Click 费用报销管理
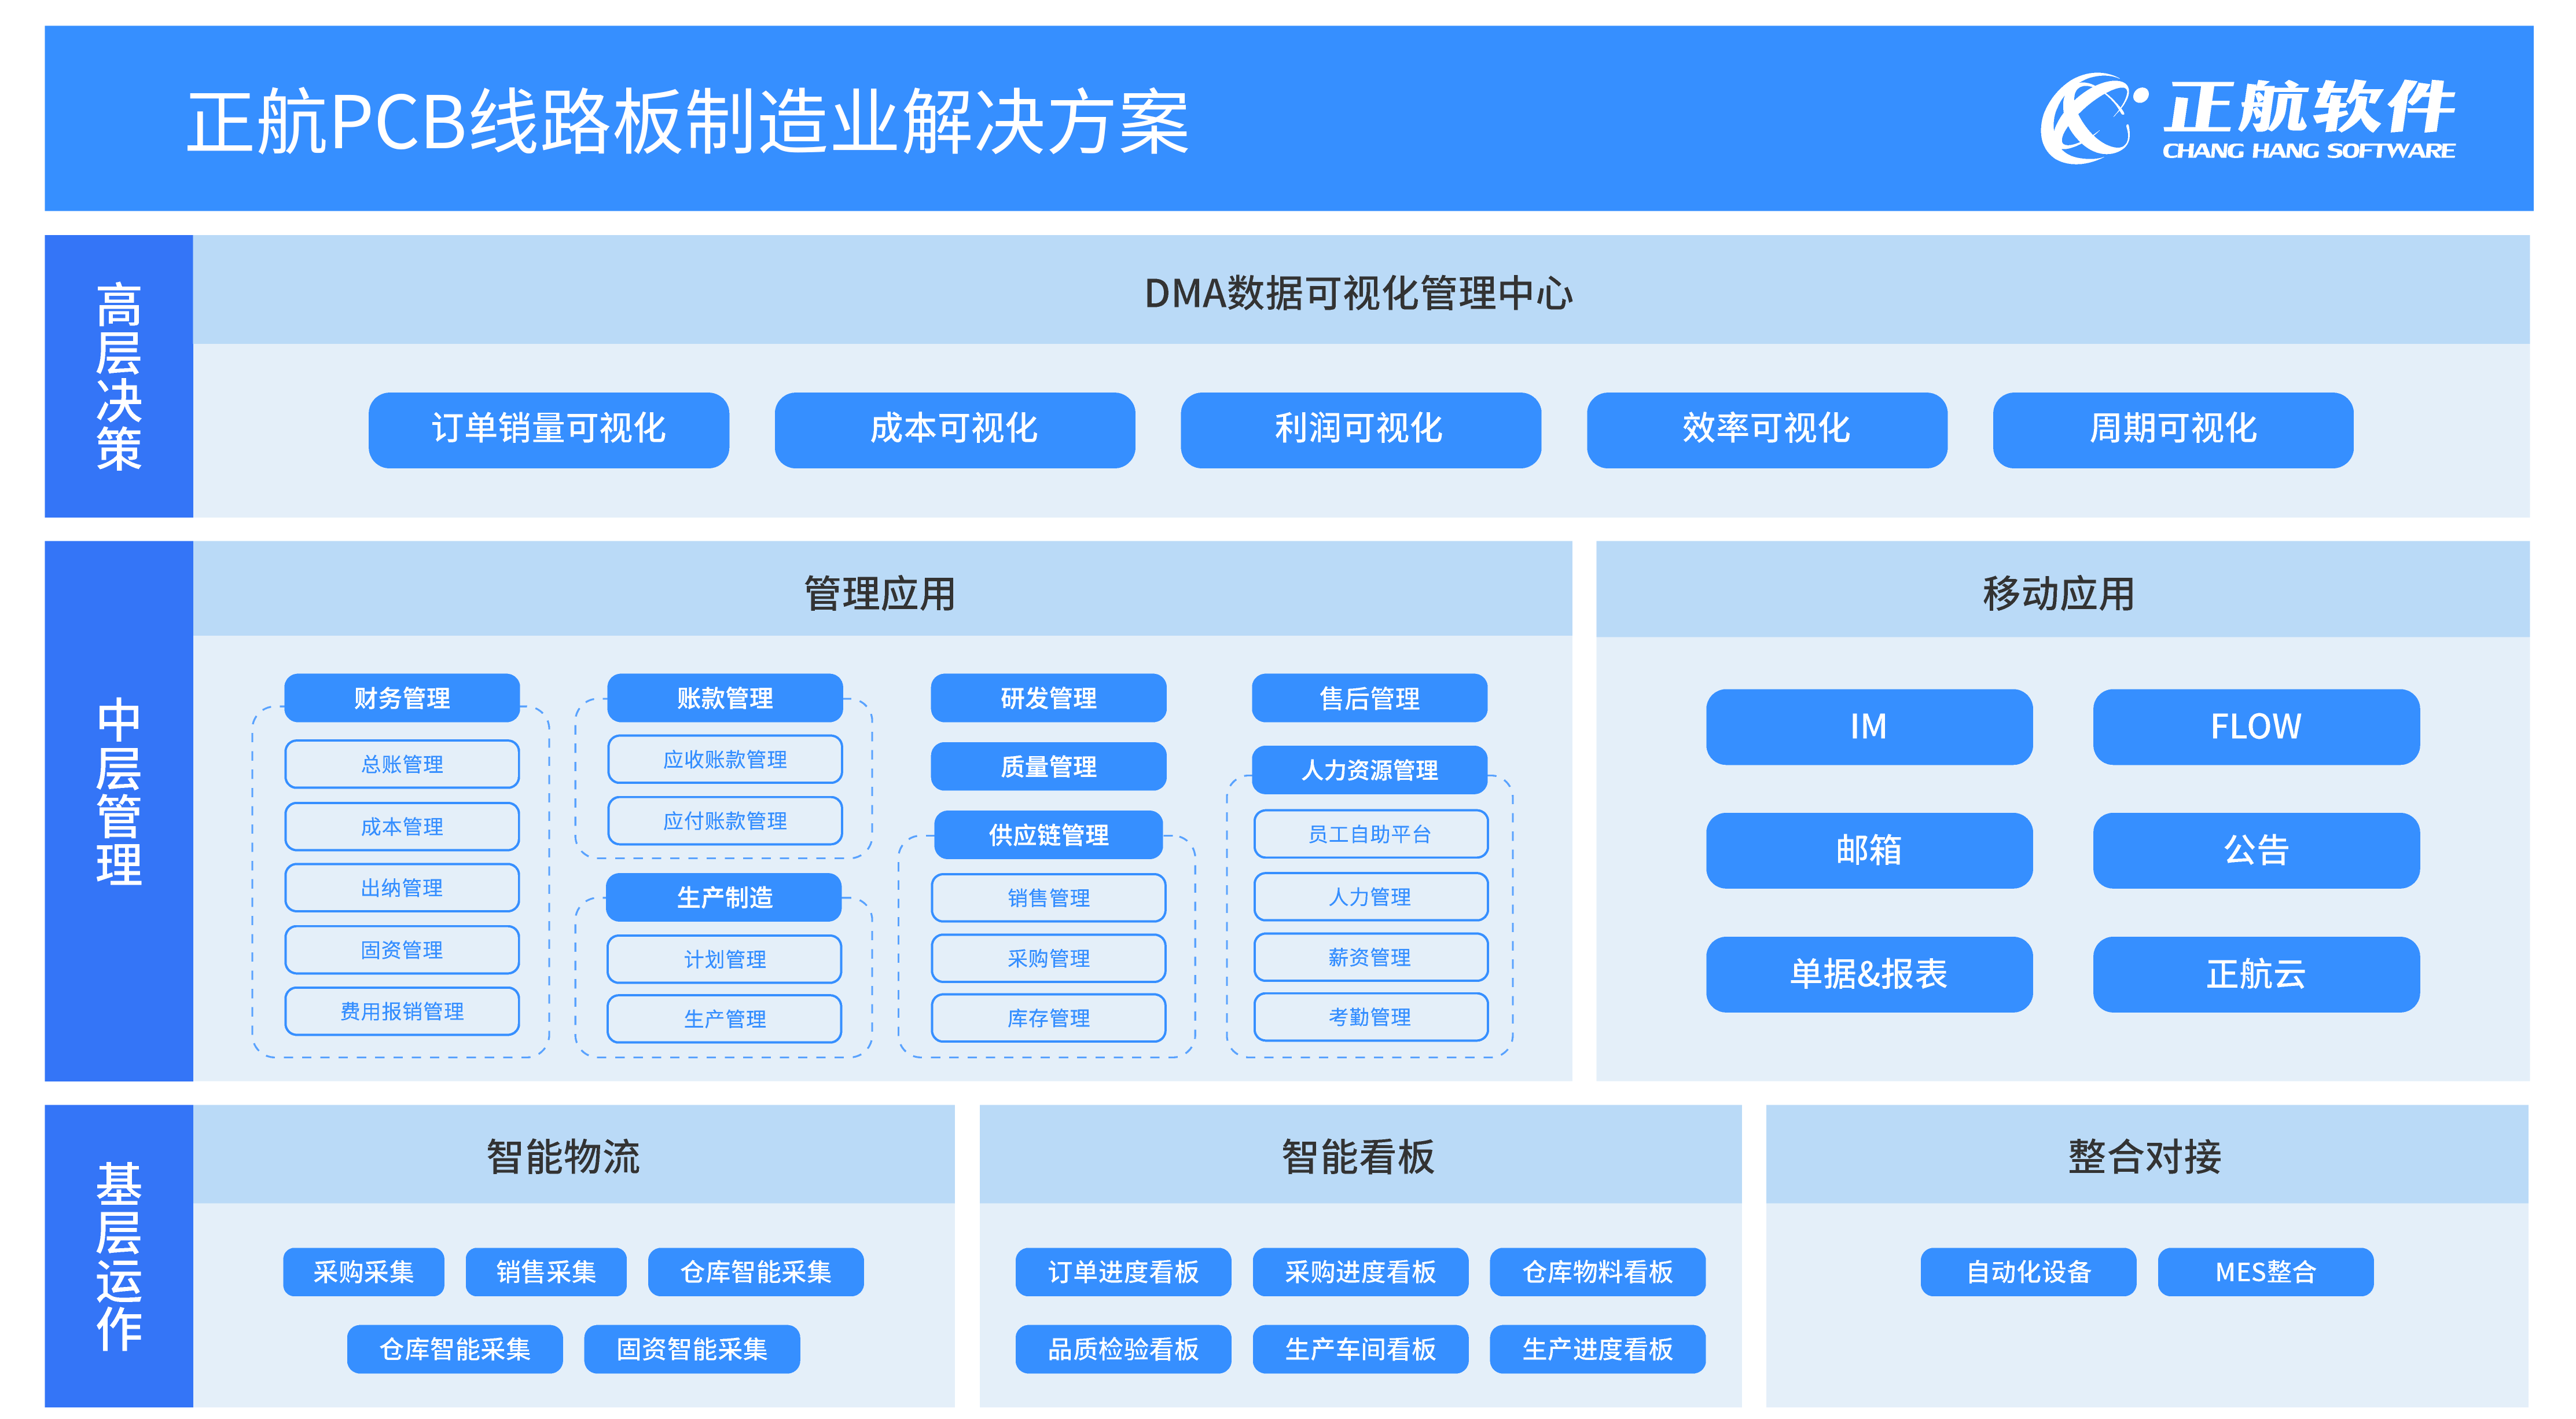The height and width of the screenshot is (1419, 2576). pos(402,1011)
